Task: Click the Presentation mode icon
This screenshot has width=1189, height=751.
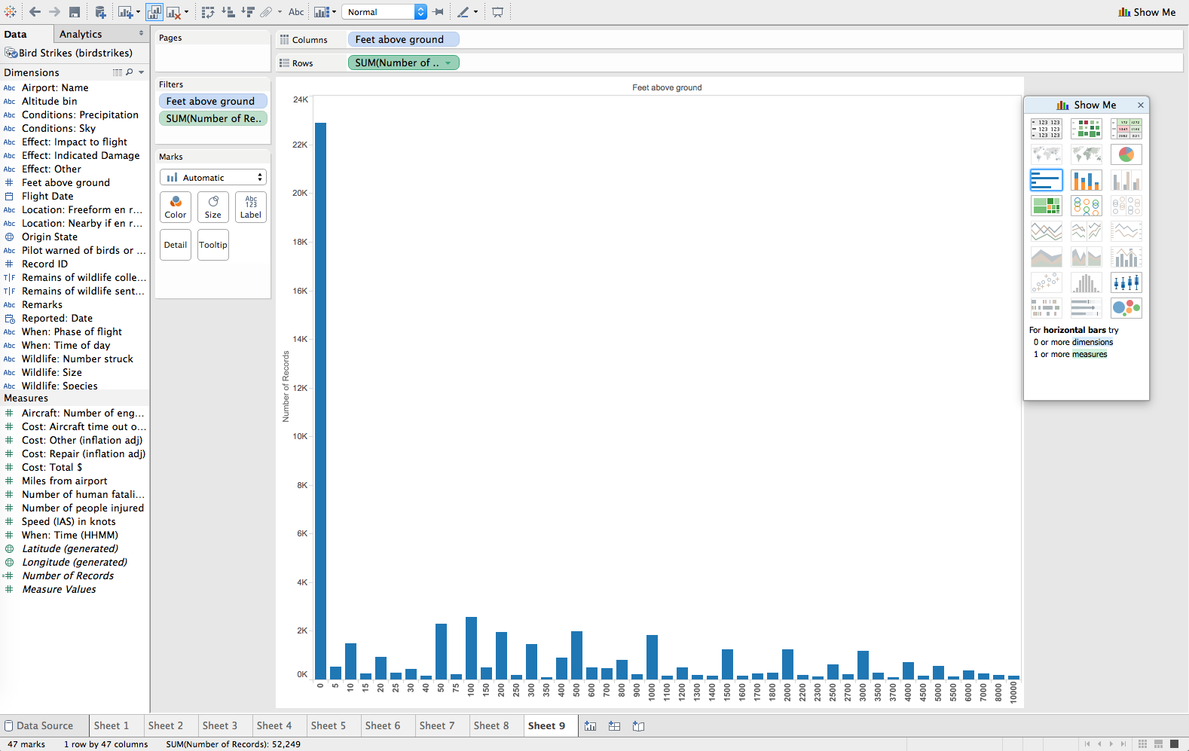Action: click(x=497, y=12)
